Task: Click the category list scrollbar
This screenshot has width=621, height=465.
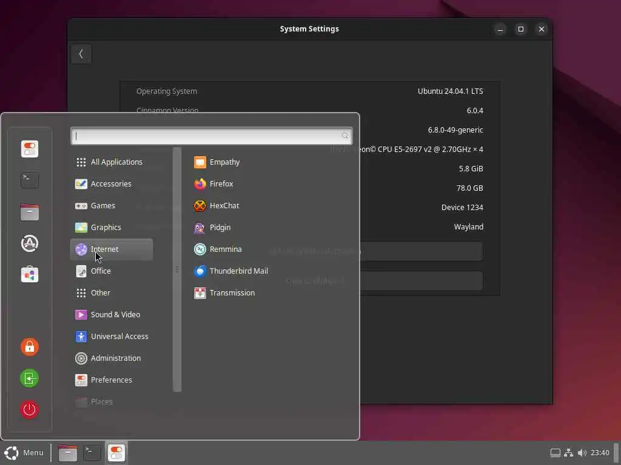Action: pyautogui.click(x=177, y=269)
